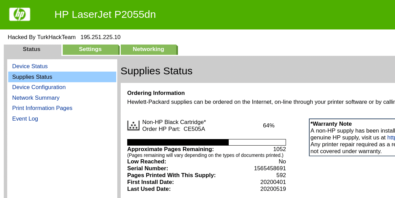Click the pages remaining value 1052
The image size is (395, 198).
pyautogui.click(x=279, y=149)
